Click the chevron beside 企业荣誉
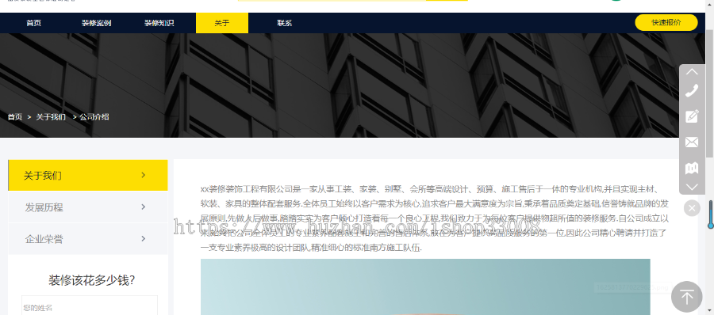This screenshot has height=315, width=714. (x=143, y=238)
